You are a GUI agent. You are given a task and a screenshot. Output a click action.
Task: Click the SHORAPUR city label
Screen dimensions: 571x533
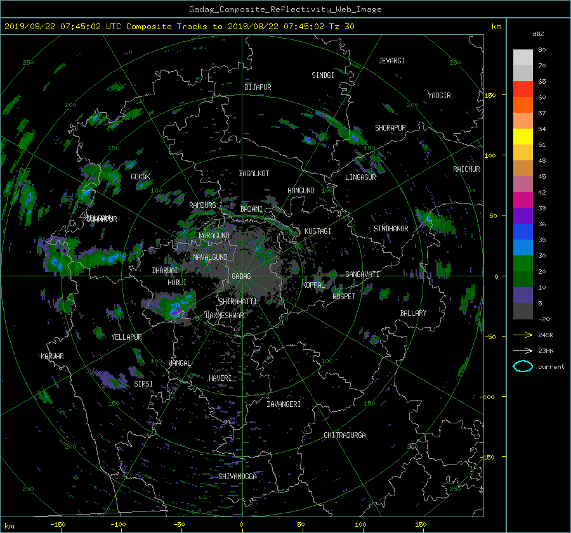[x=390, y=128]
